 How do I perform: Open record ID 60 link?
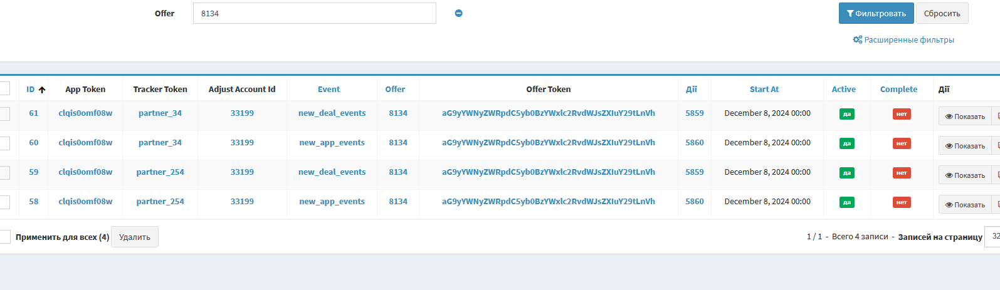(x=34, y=143)
